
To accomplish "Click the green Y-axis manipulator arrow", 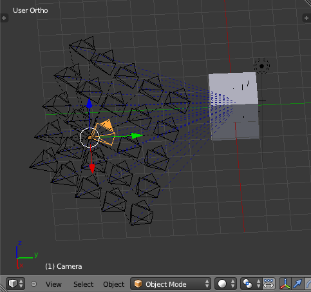I will [137, 135].
